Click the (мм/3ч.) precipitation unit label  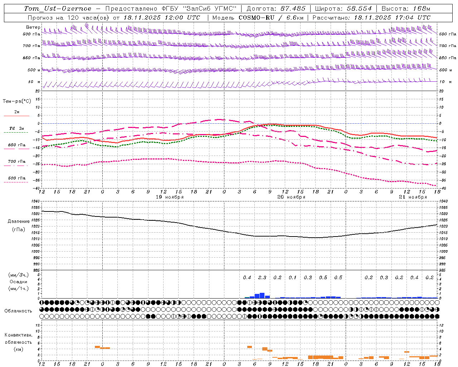[19, 275]
